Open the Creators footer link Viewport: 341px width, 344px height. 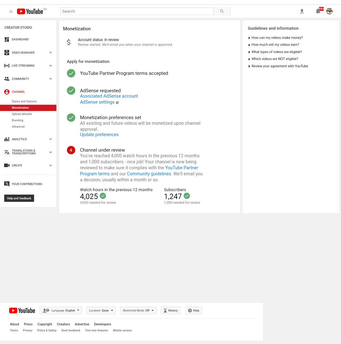tap(63, 324)
